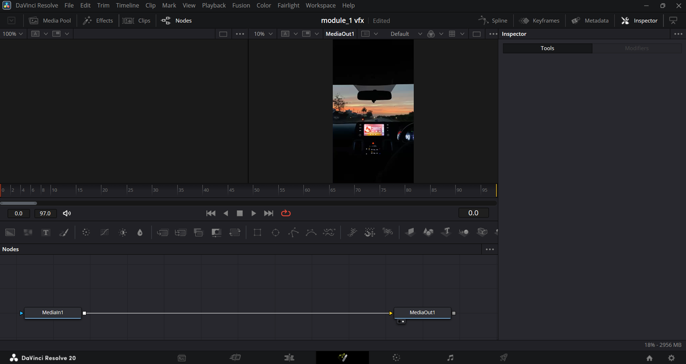Open right viewer 10% zoom dropdown
This screenshot has height=364, width=686.
tap(264, 34)
